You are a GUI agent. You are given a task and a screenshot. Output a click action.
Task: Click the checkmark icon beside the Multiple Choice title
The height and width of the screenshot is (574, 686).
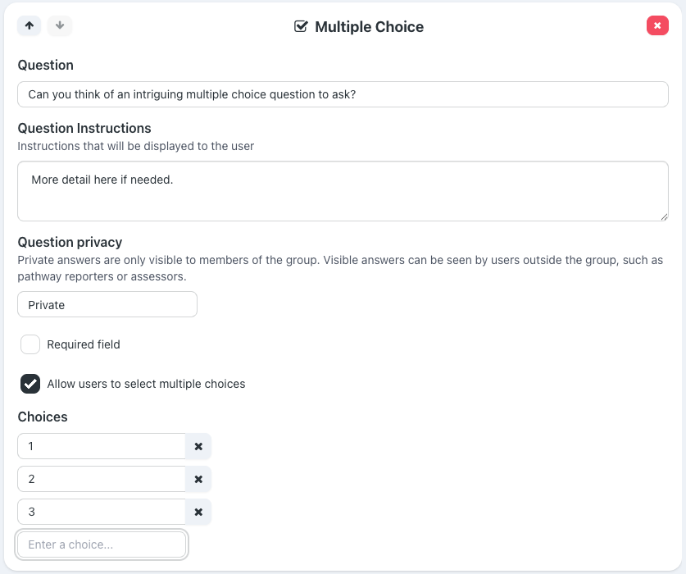(x=301, y=26)
